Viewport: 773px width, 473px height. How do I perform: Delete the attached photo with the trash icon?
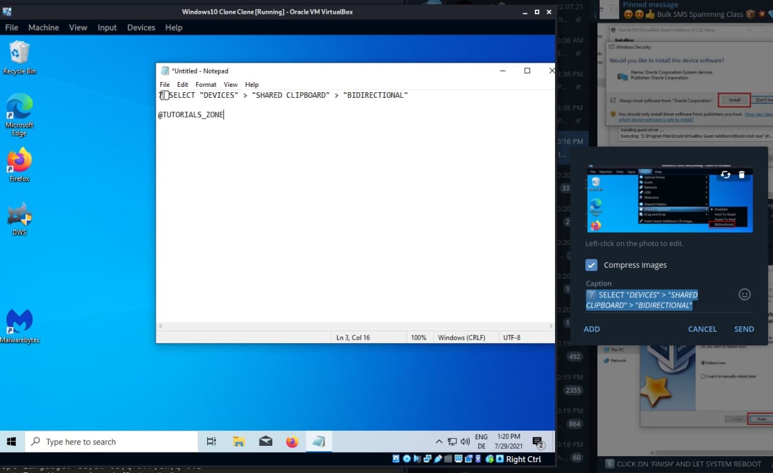[742, 175]
